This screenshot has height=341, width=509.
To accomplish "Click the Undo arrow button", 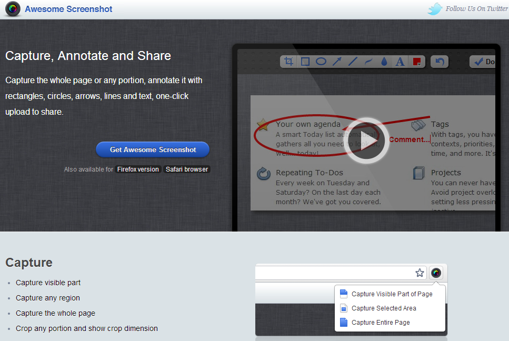I will tap(440, 62).
